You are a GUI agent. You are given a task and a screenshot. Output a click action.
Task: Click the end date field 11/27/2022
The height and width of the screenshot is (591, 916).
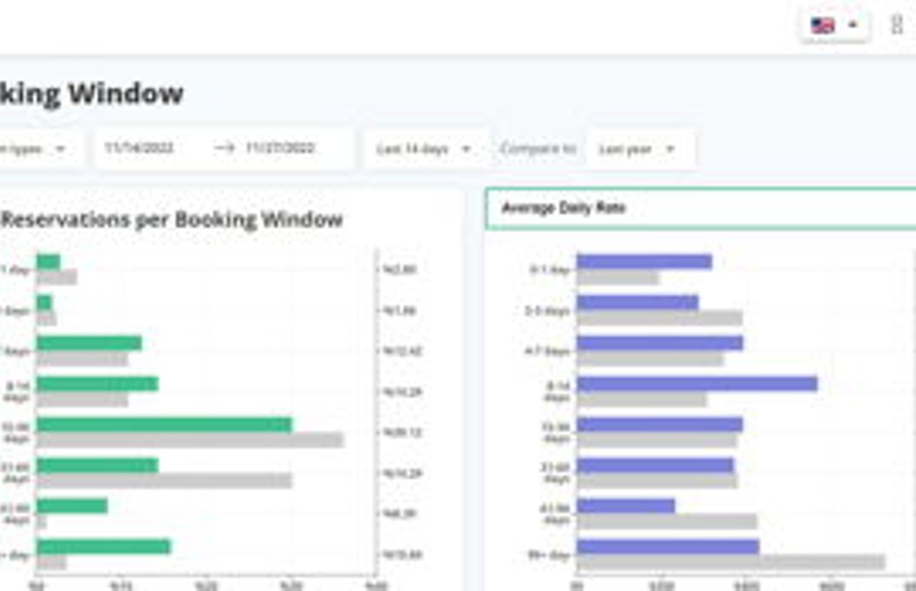point(280,148)
